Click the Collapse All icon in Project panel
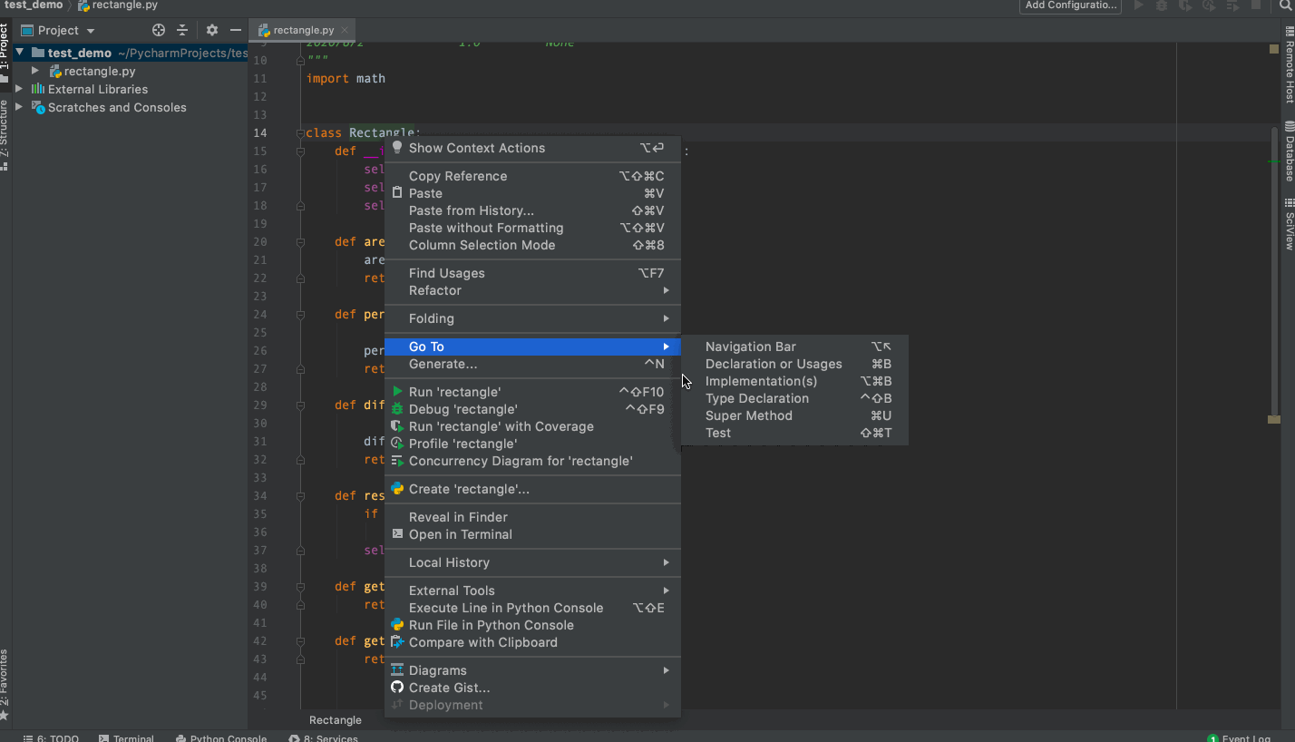Image resolution: width=1295 pixels, height=742 pixels. point(182,30)
